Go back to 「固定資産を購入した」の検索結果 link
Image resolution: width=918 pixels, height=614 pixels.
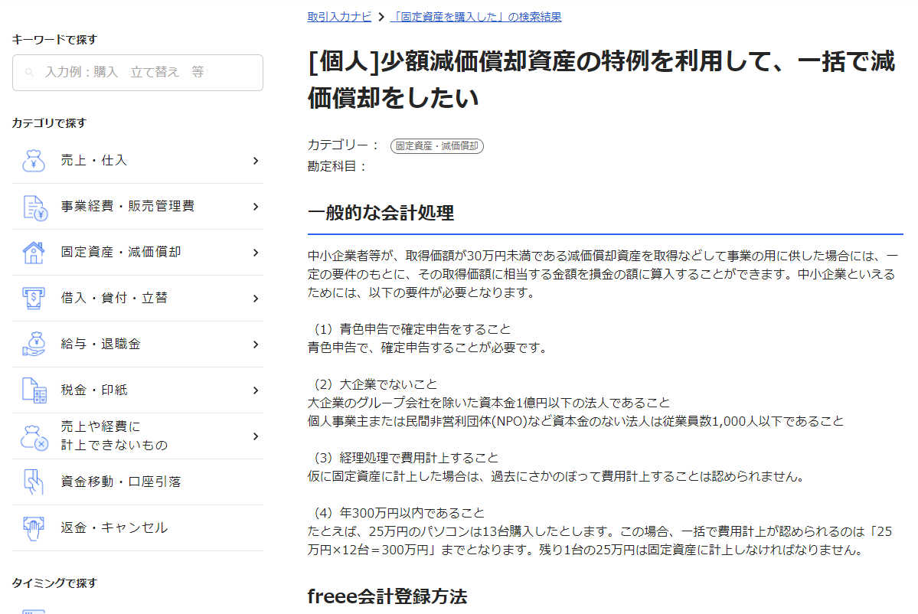tap(476, 16)
